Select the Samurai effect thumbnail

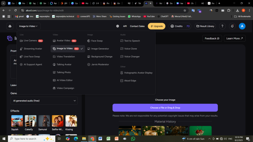(44, 122)
